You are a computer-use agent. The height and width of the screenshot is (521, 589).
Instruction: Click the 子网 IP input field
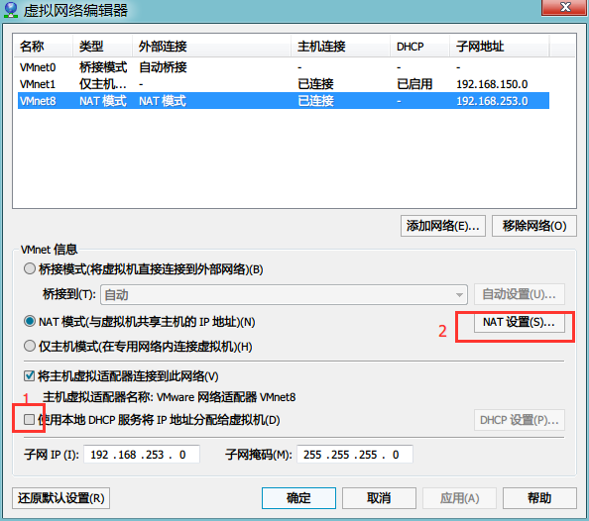(142, 455)
